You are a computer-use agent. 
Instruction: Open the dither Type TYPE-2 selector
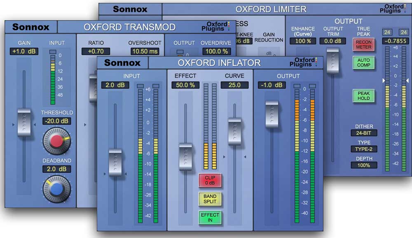tap(364, 149)
